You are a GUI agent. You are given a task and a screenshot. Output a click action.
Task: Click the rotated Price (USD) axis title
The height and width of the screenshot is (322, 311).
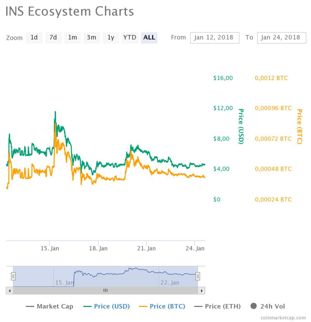point(241,126)
